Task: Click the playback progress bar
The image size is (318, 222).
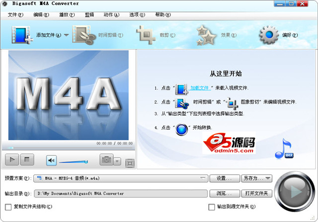Action: (68, 148)
